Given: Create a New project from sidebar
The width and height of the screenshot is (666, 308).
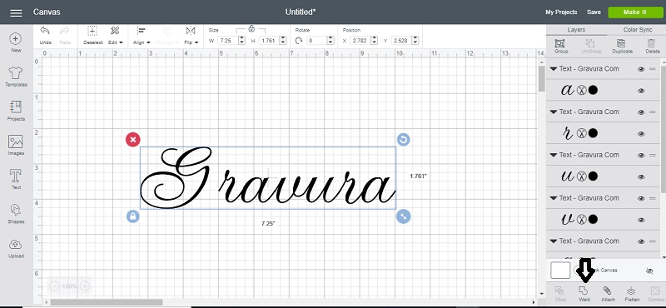Looking at the screenshot, I should click(16, 42).
